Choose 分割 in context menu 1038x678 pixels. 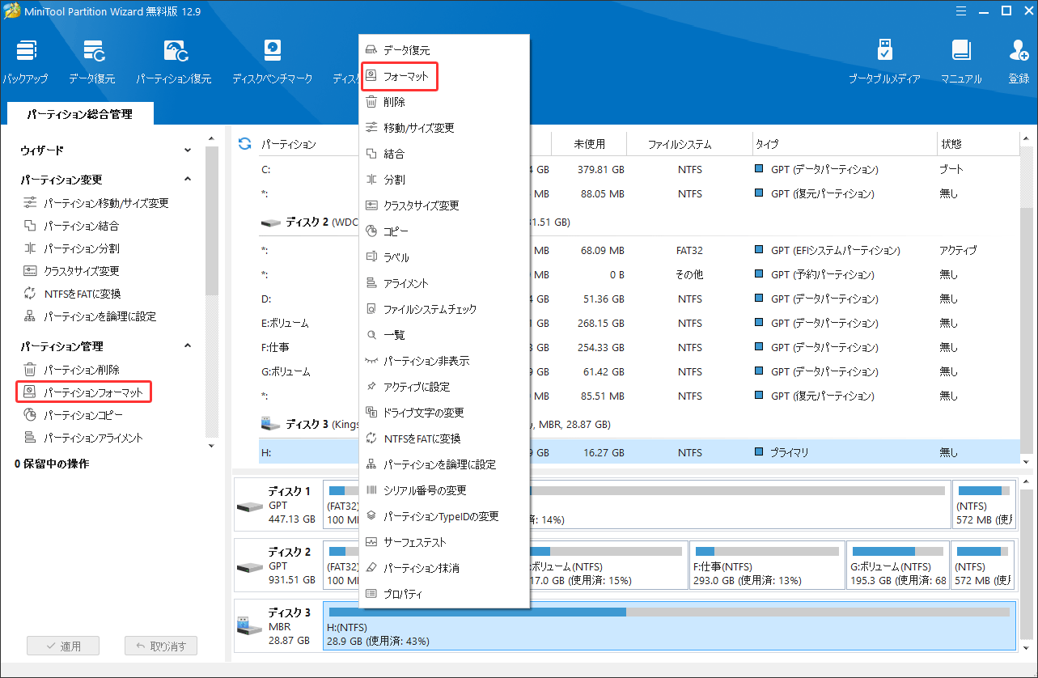pyautogui.click(x=444, y=180)
